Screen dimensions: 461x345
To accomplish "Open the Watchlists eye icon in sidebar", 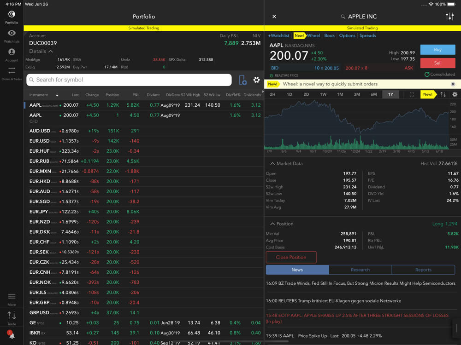I will coord(12,34).
